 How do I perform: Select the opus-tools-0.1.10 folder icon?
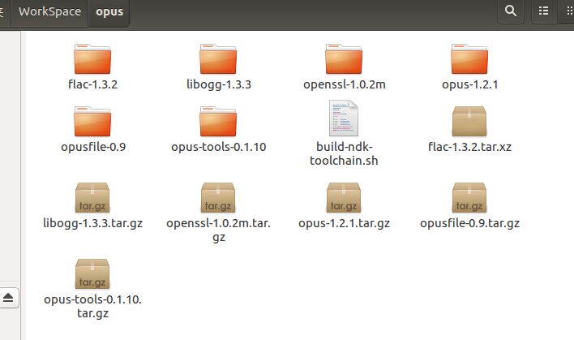tap(218, 121)
